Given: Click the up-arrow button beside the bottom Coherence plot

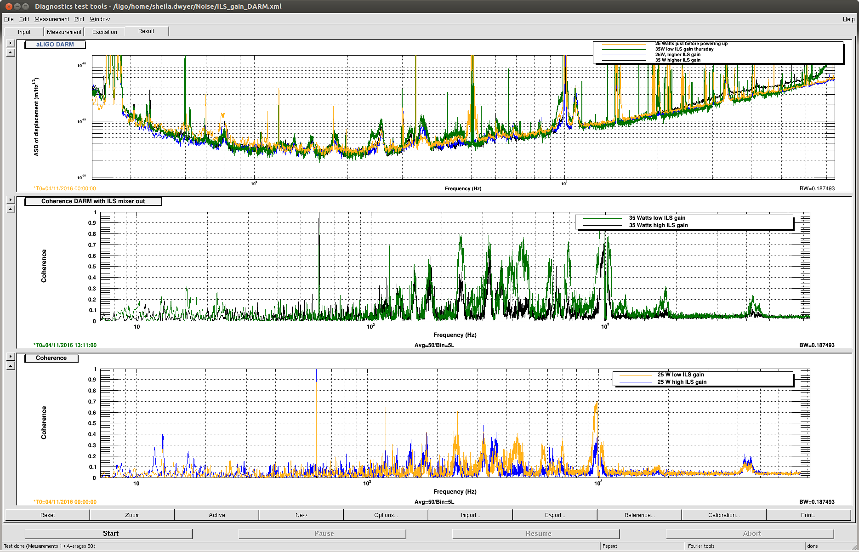Looking at the screenshot, I should 11,365.
